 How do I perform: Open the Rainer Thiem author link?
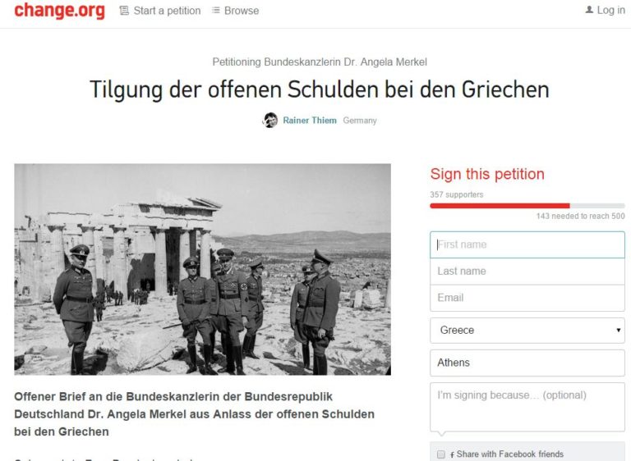coord(310,121)
